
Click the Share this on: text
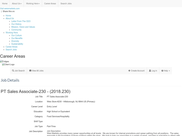tap(9, 11)
